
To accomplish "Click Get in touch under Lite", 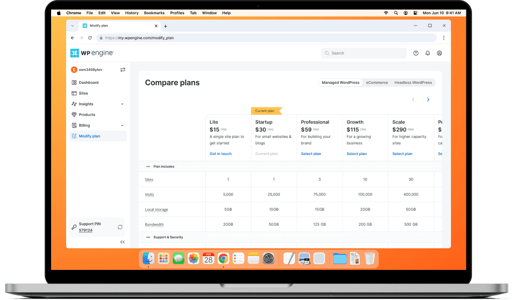I will 220,154.
